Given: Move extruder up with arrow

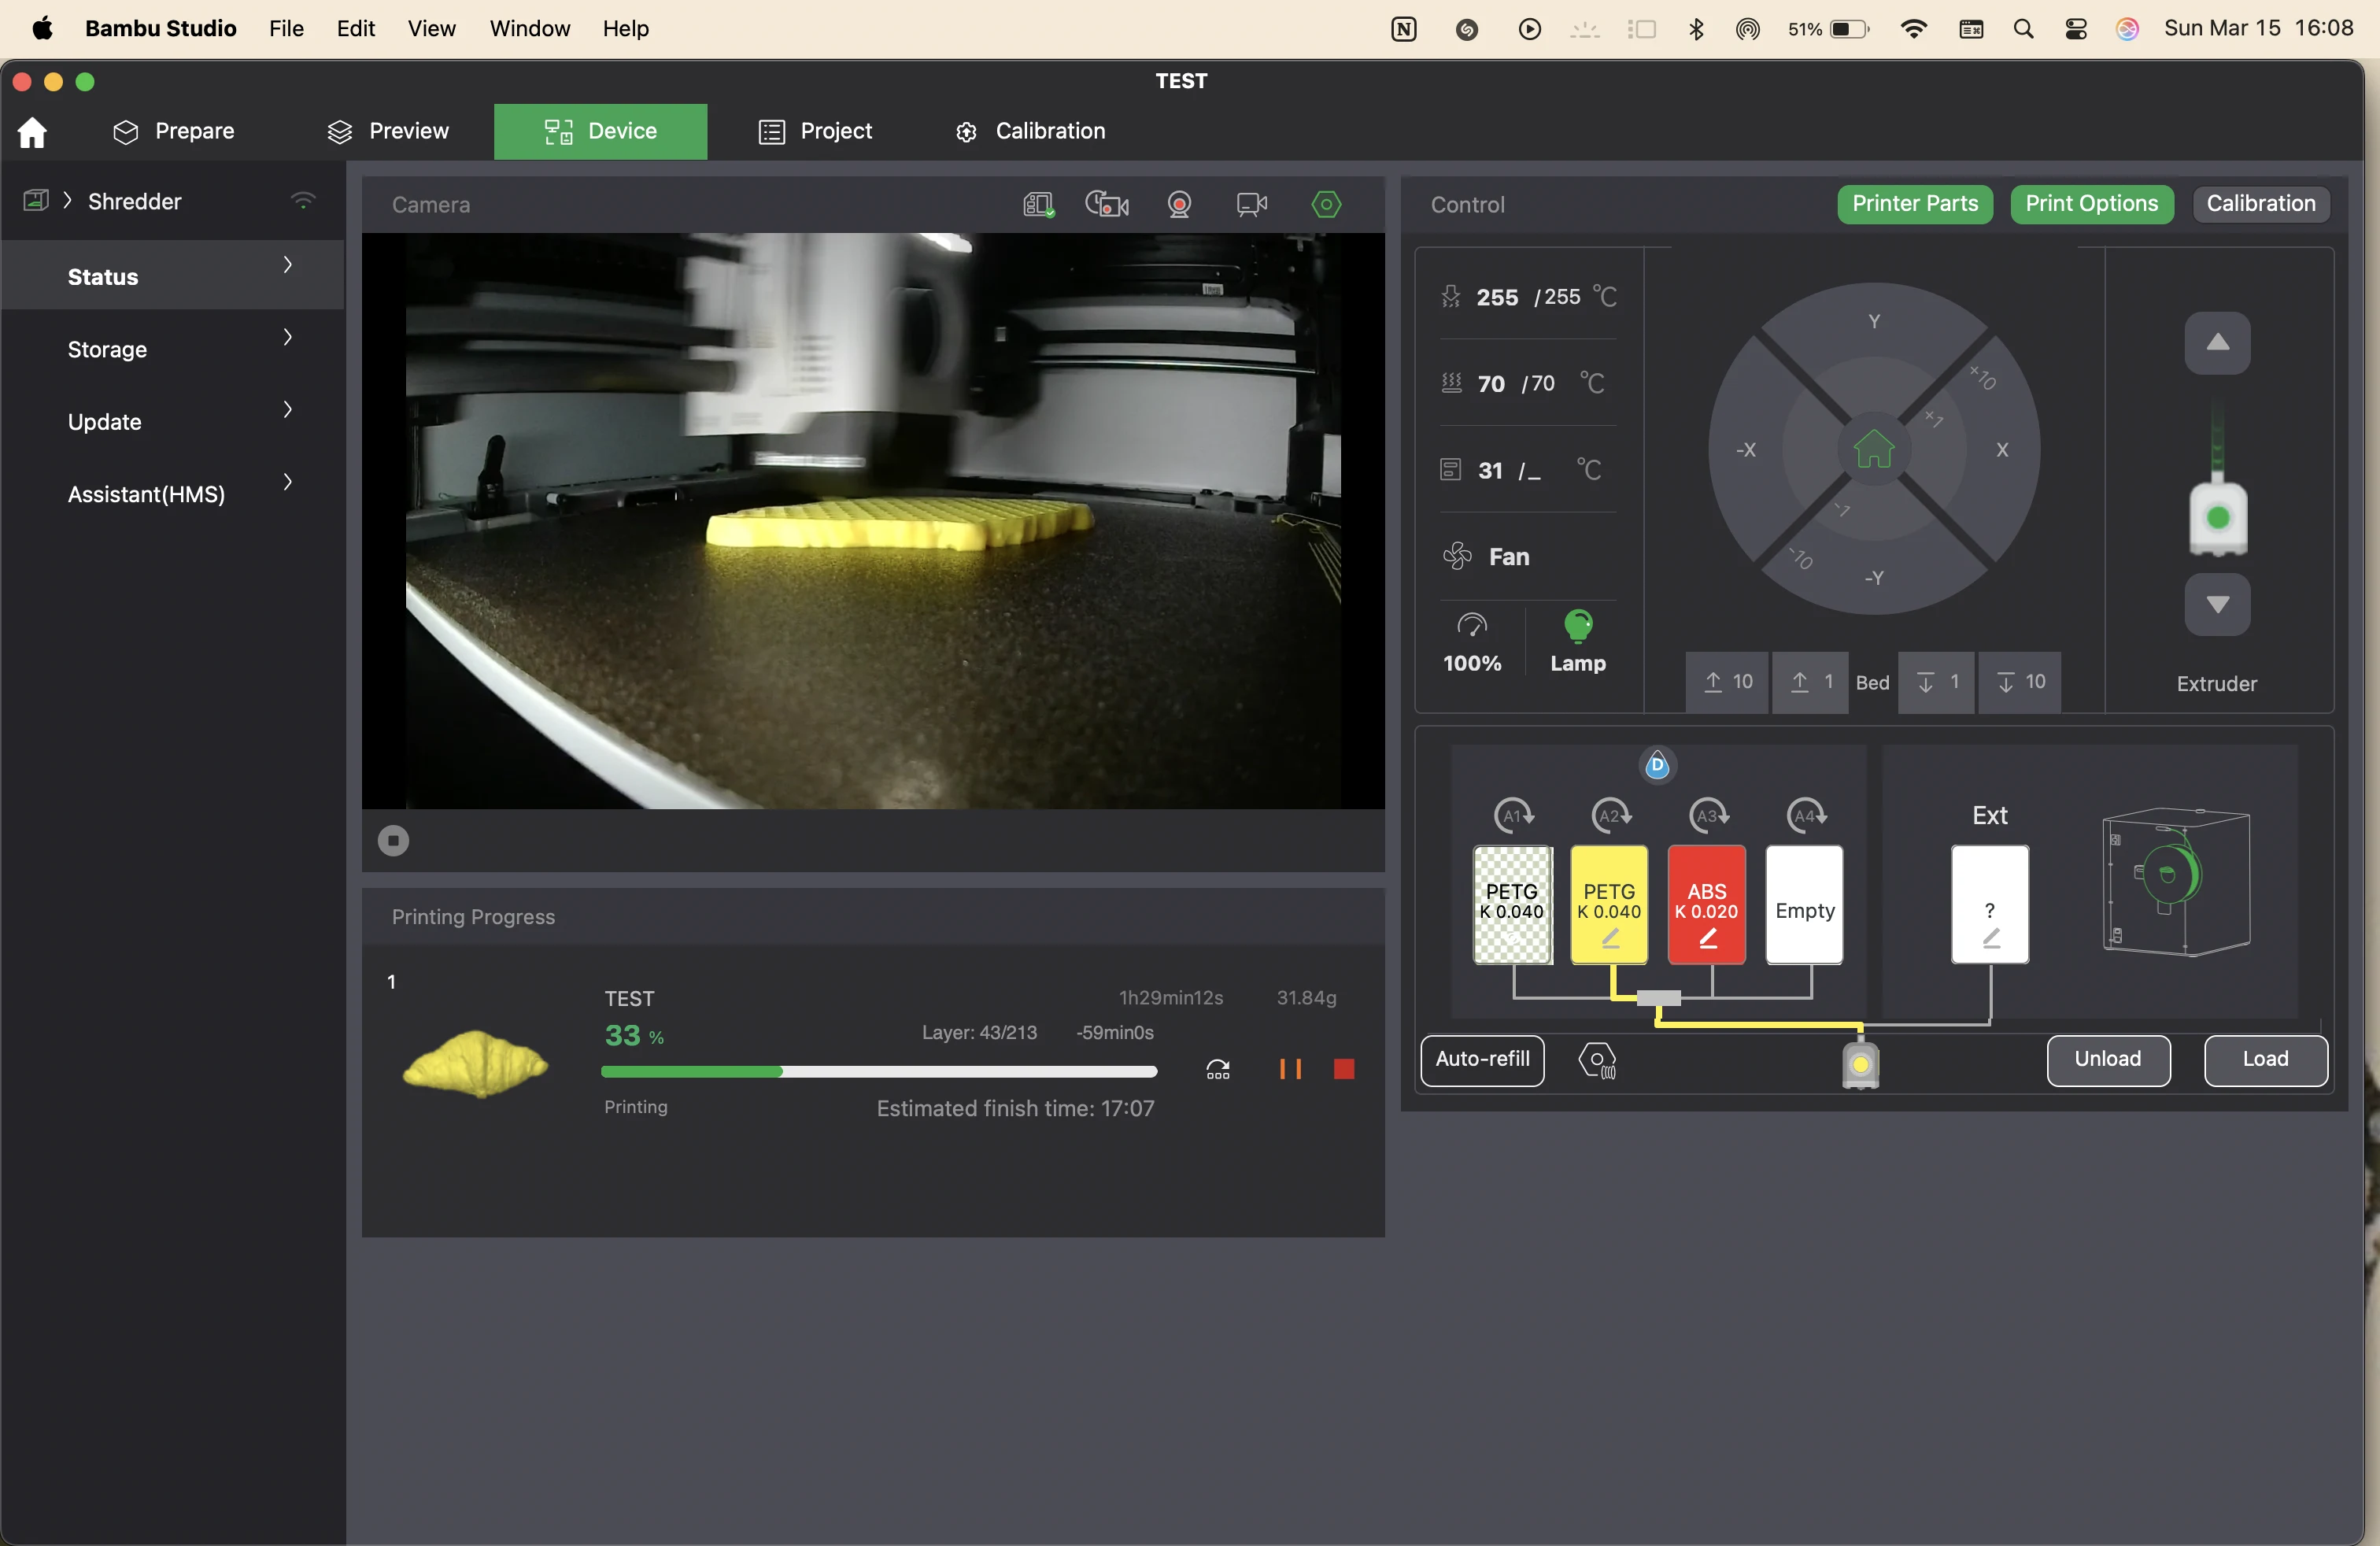Looking at the screenshot, I should pos(2217,343).
